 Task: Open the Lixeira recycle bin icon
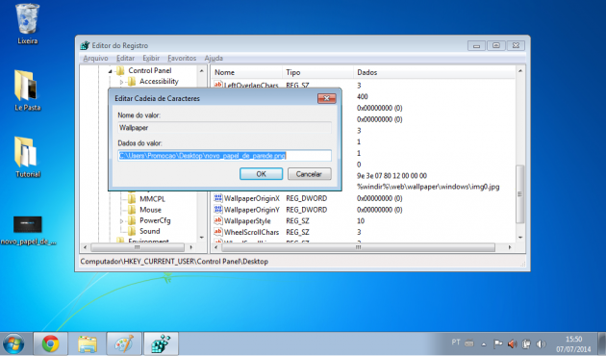point(28,23)
